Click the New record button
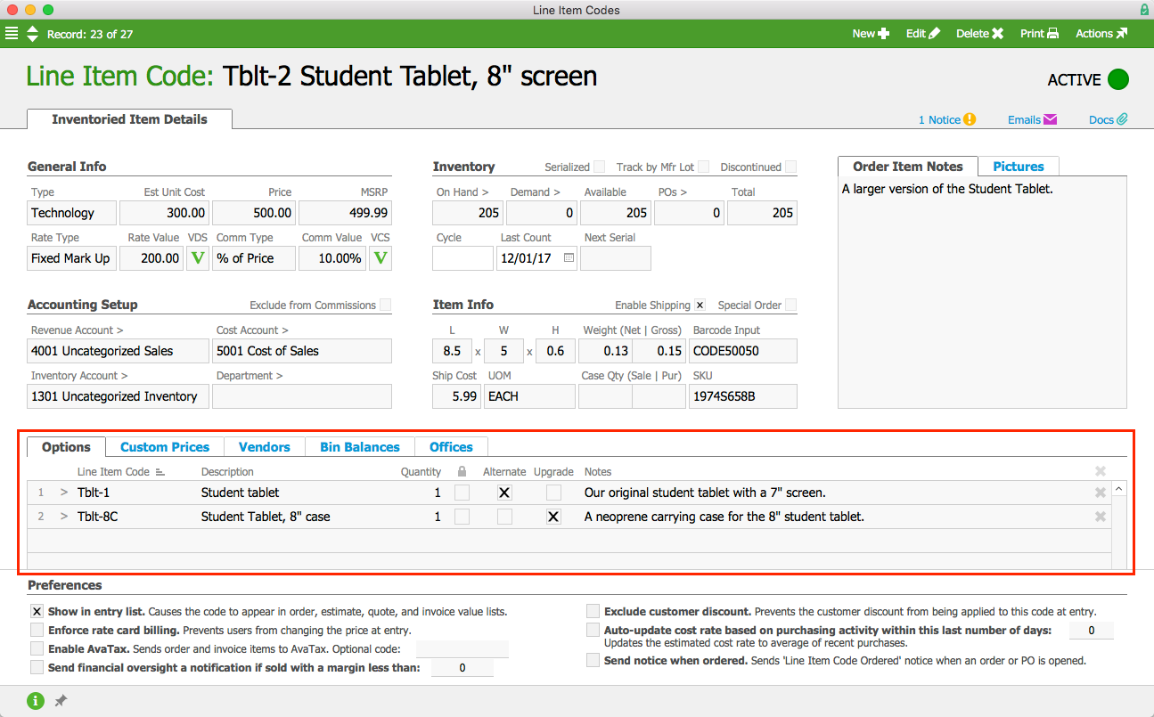Screen dimensions: 1154x717 (871, 34)
